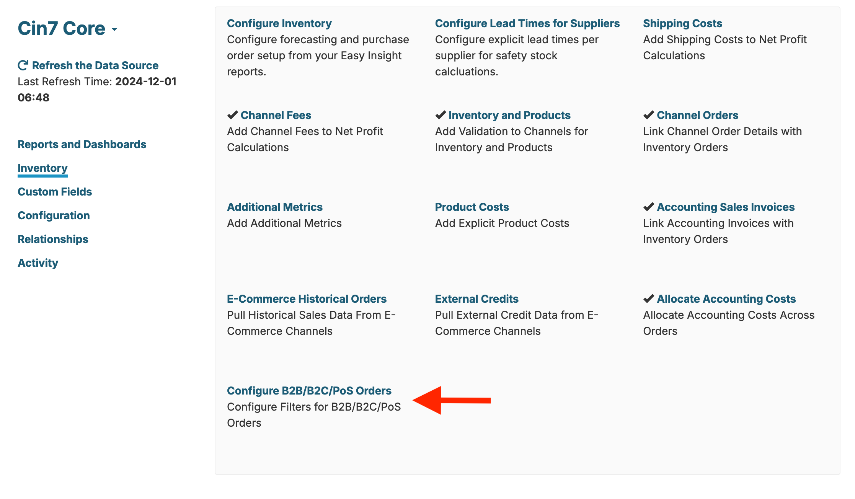Select the Inventory sidebar item
The image size is (855, 499).
(x=42, y=168)
